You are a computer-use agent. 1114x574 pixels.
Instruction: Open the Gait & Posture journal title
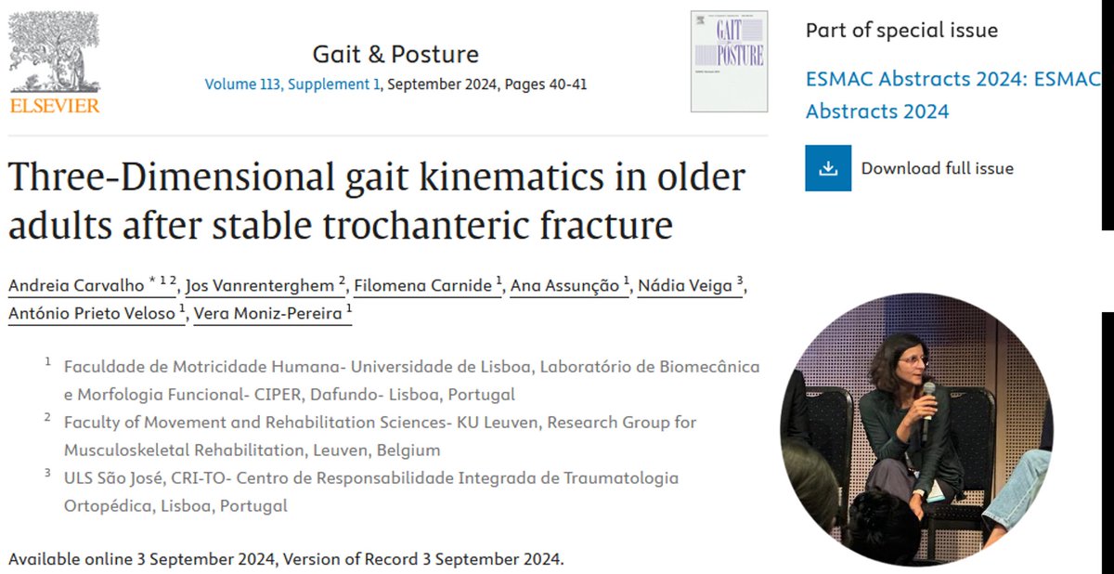pyautogui.click(x=395, y=53)
